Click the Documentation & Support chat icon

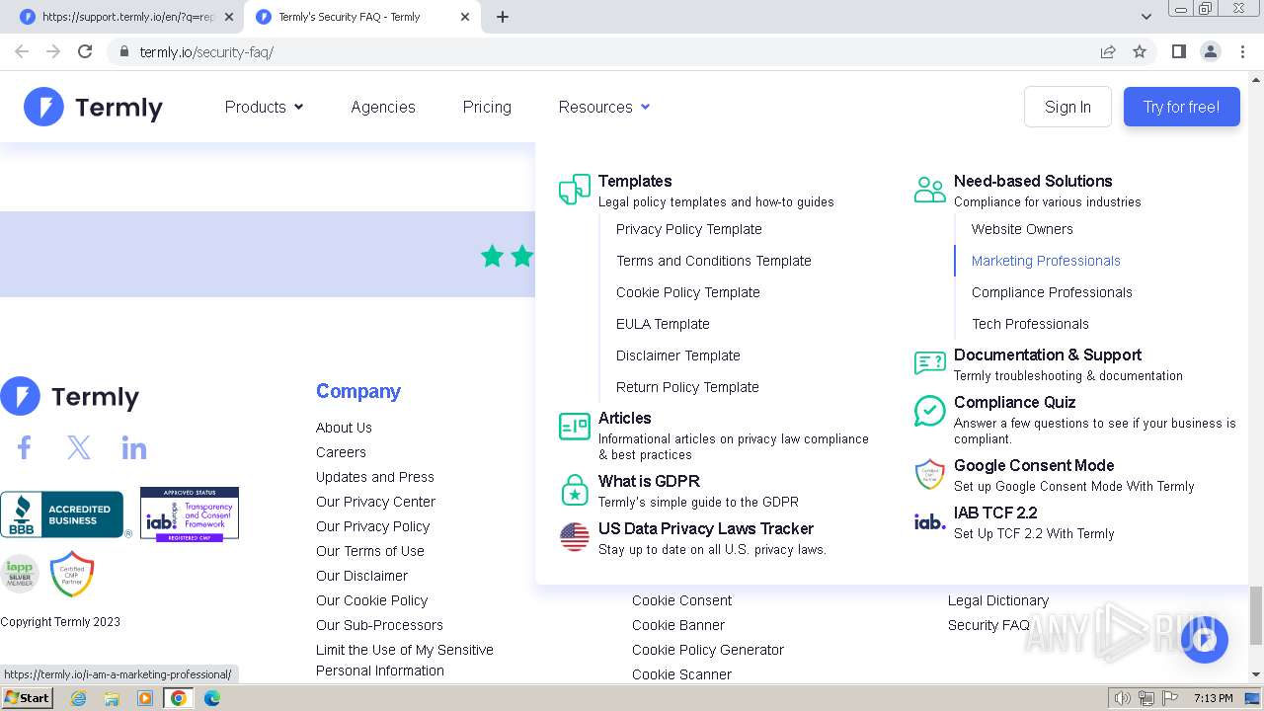(930, 363)
